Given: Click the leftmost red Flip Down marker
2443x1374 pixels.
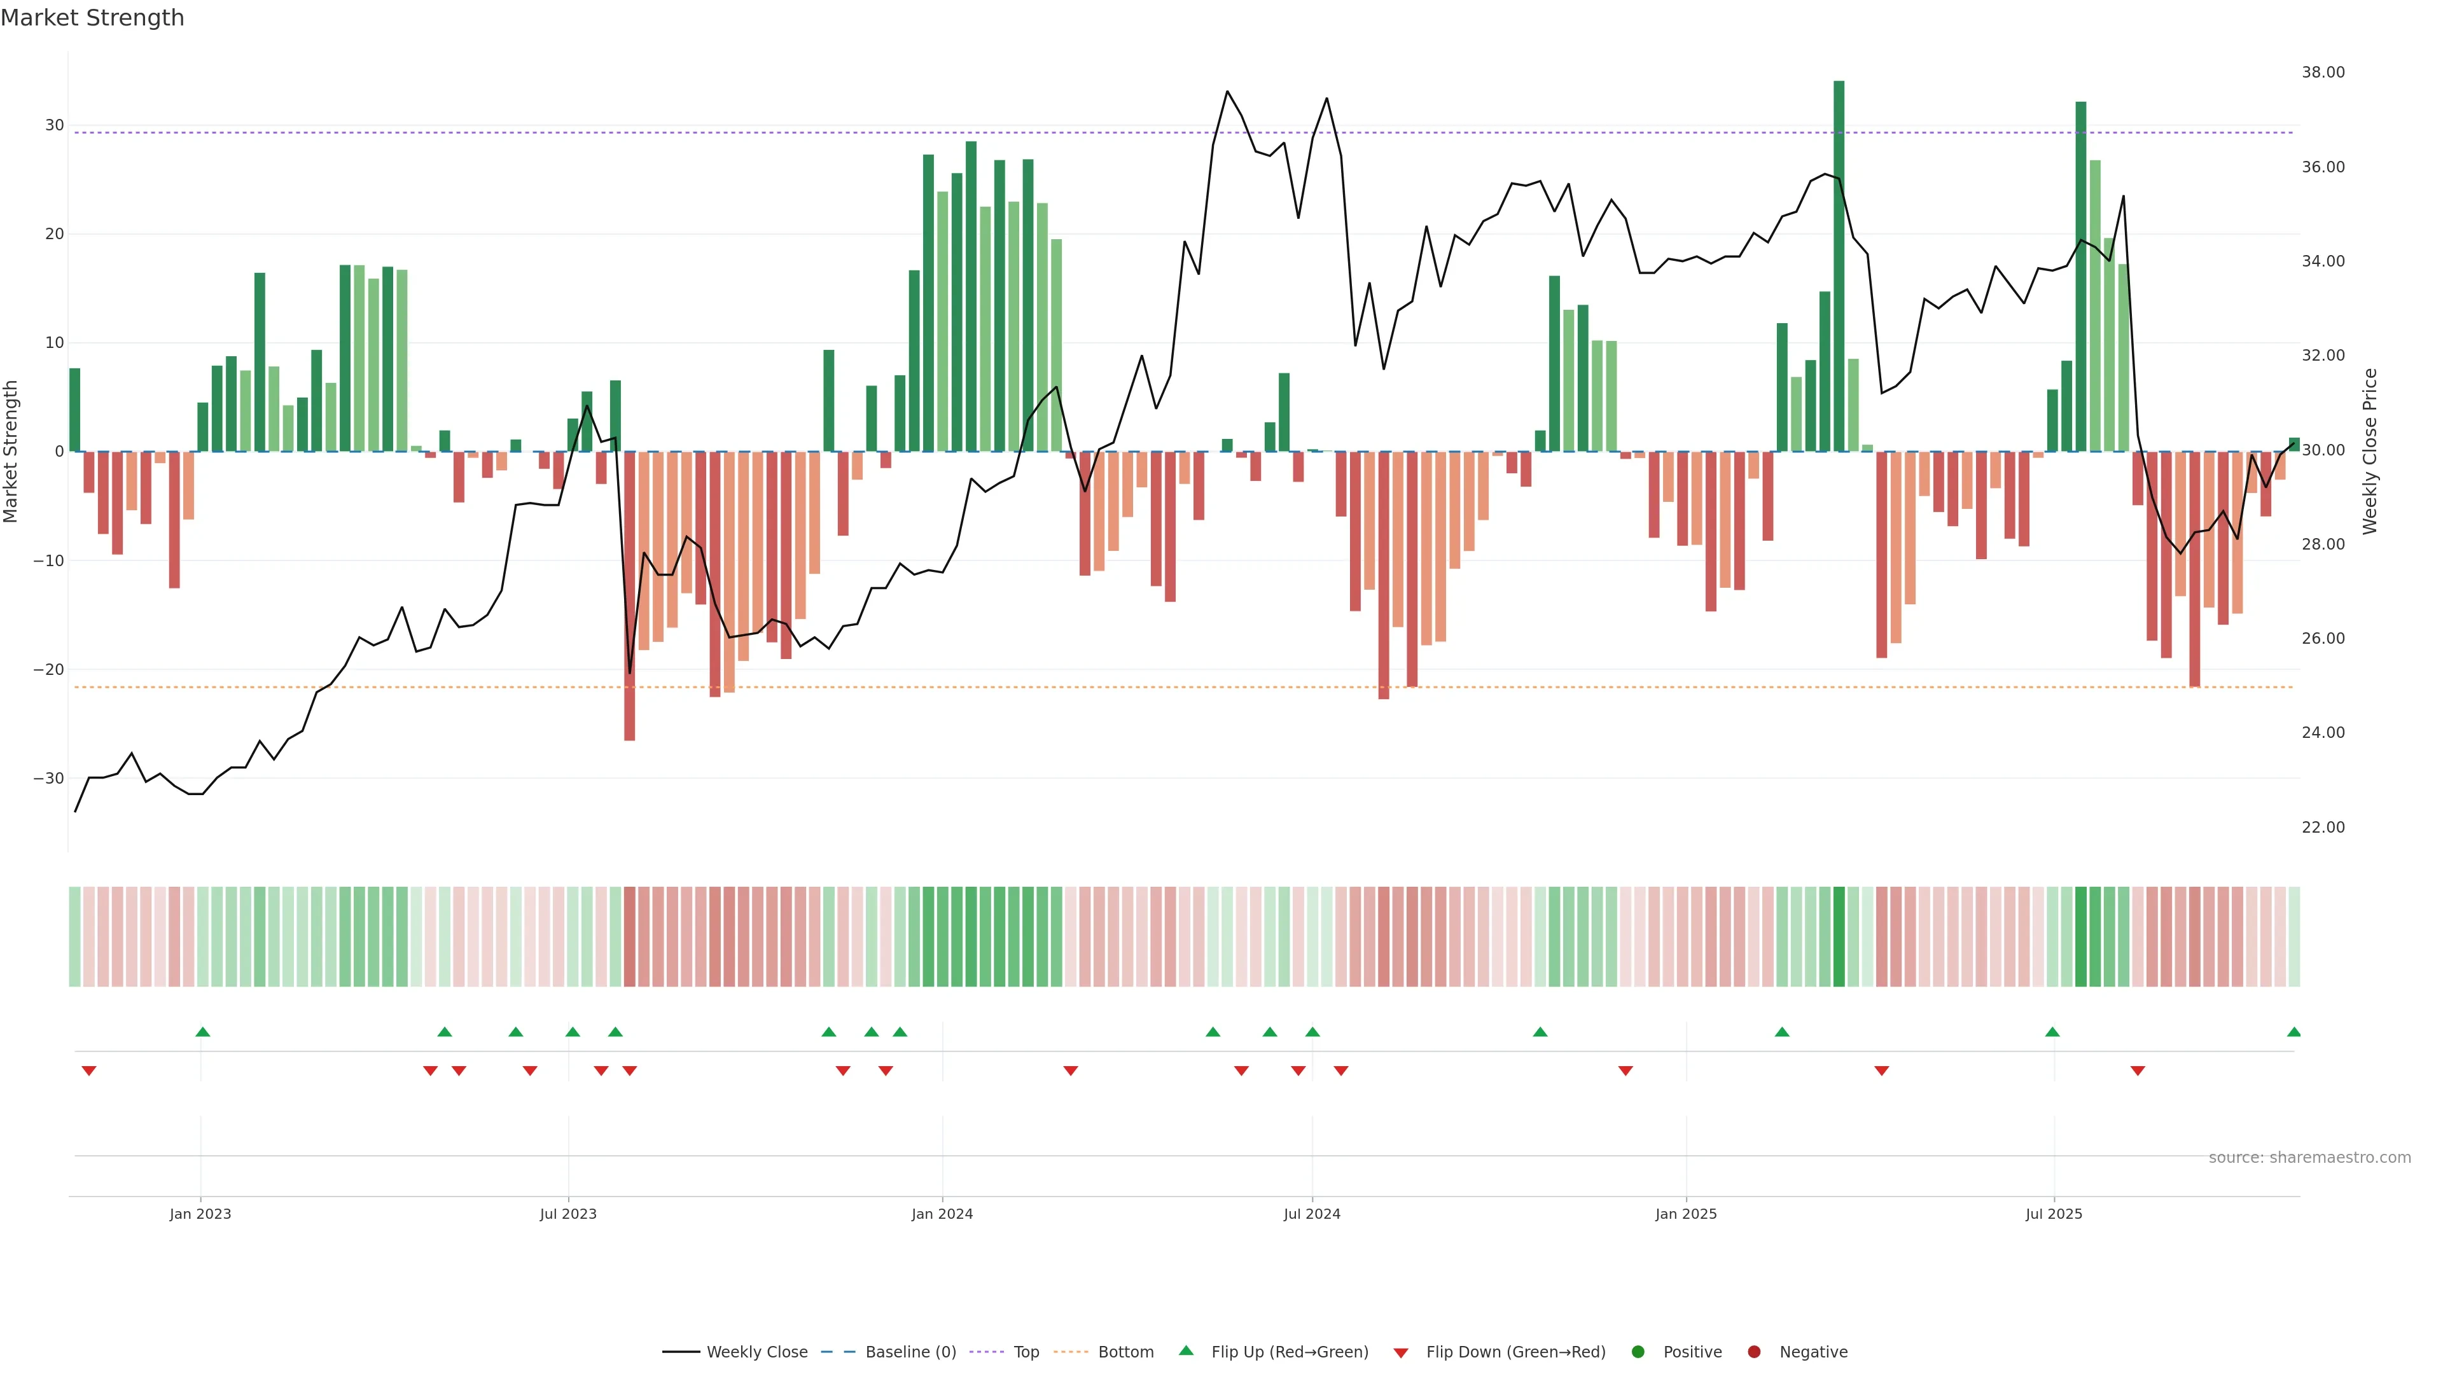Looking at the screenshot, I should click(89, 1071).
